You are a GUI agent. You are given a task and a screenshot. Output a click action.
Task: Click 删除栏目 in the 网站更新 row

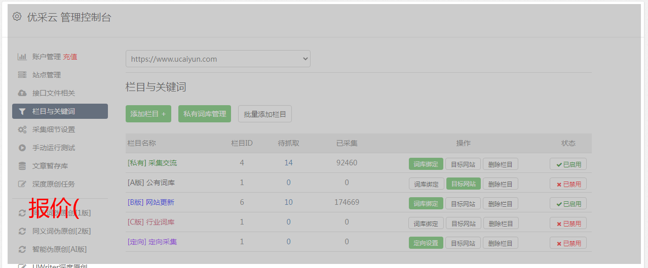pos(501,203)
